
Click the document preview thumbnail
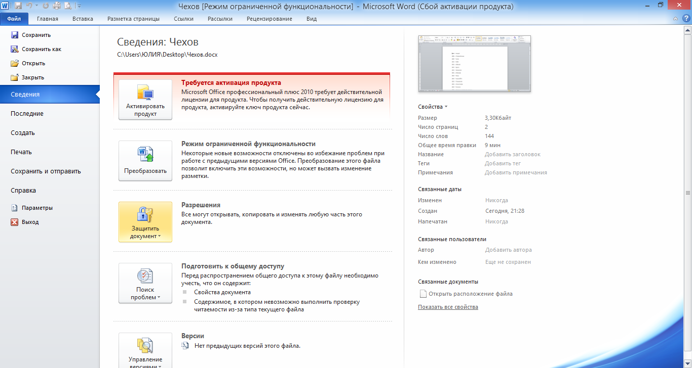coord(475,64)
